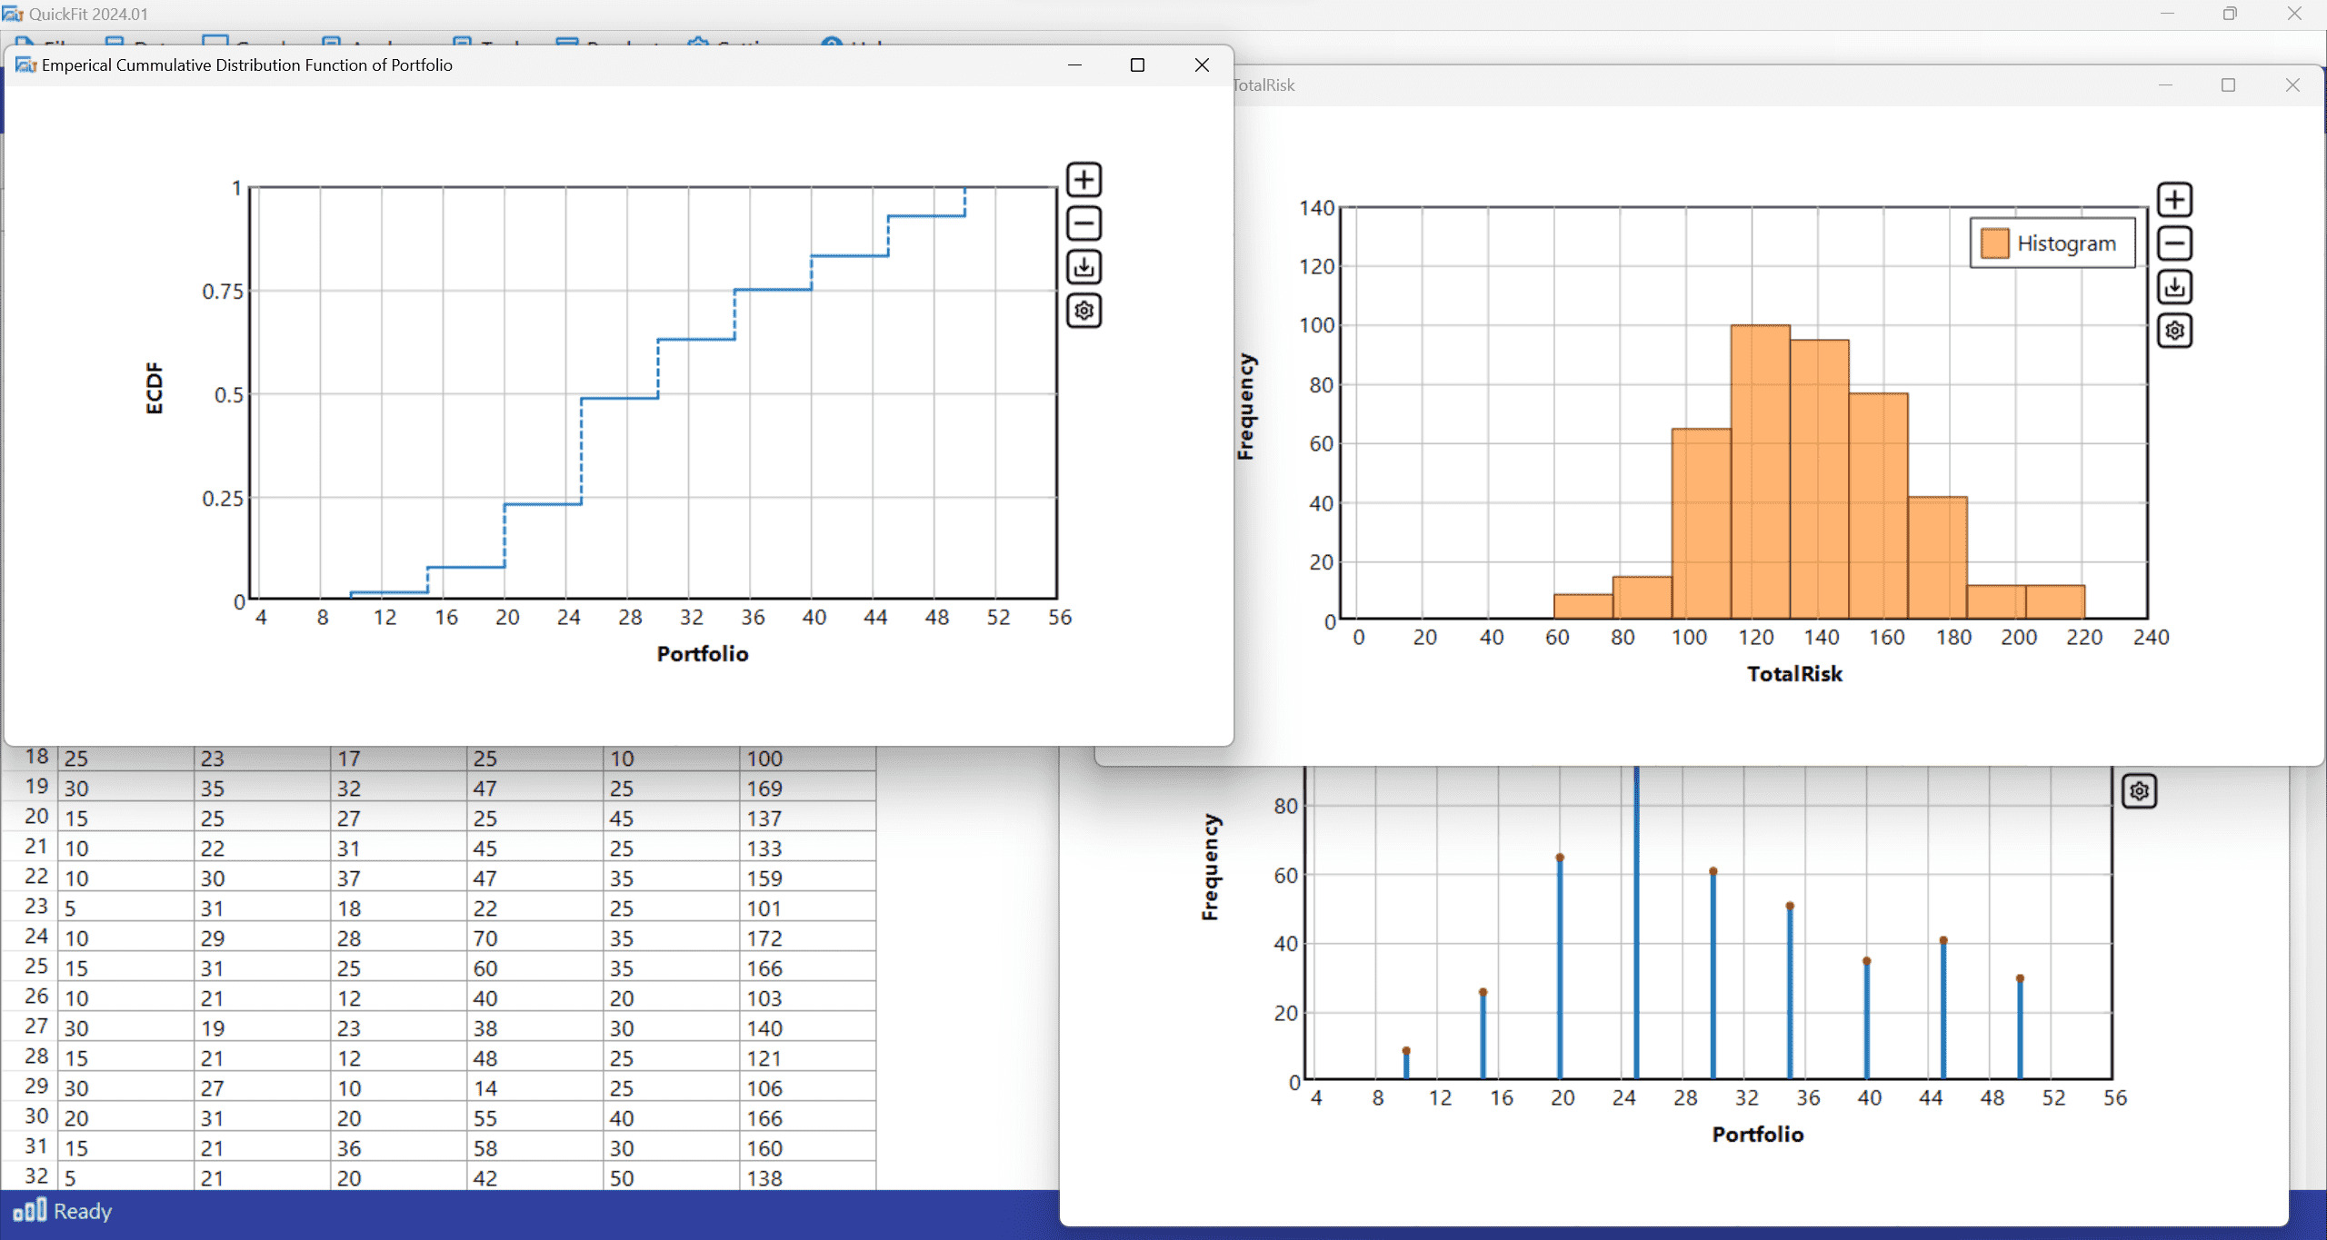The image size is (2327, 1240).
Task: Select row header 32 in data table
Action: (x=30, y=1177)
